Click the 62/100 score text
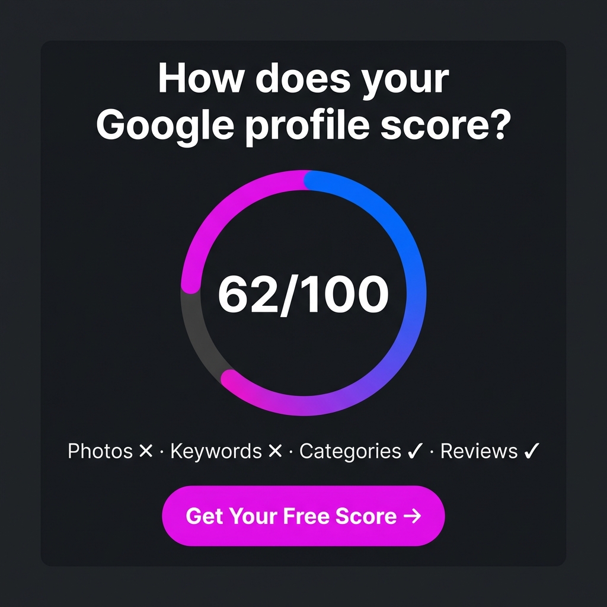This screenshot has height=607, width=607. 303,293
